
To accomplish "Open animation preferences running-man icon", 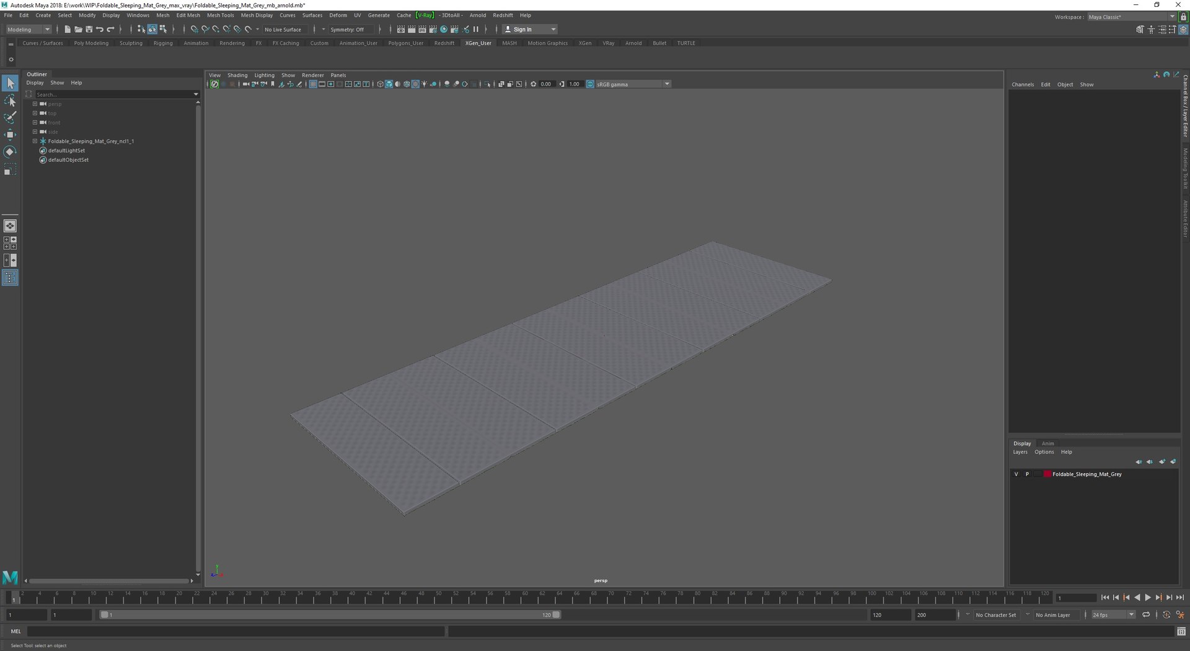I will point(1180,615).
